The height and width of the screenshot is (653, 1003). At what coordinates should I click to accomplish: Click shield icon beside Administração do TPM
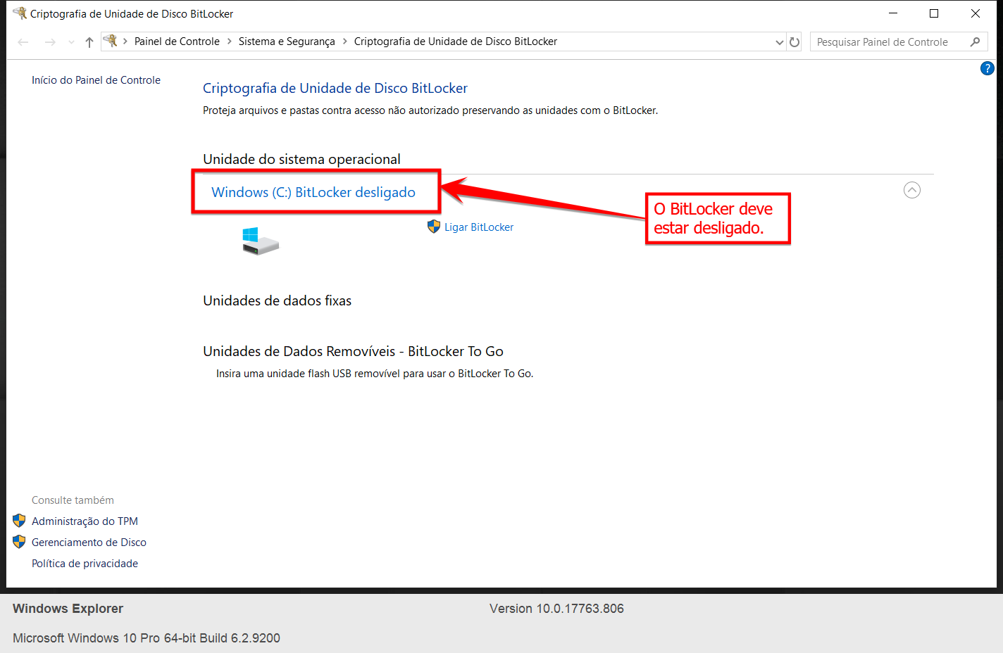pos(19,521)
